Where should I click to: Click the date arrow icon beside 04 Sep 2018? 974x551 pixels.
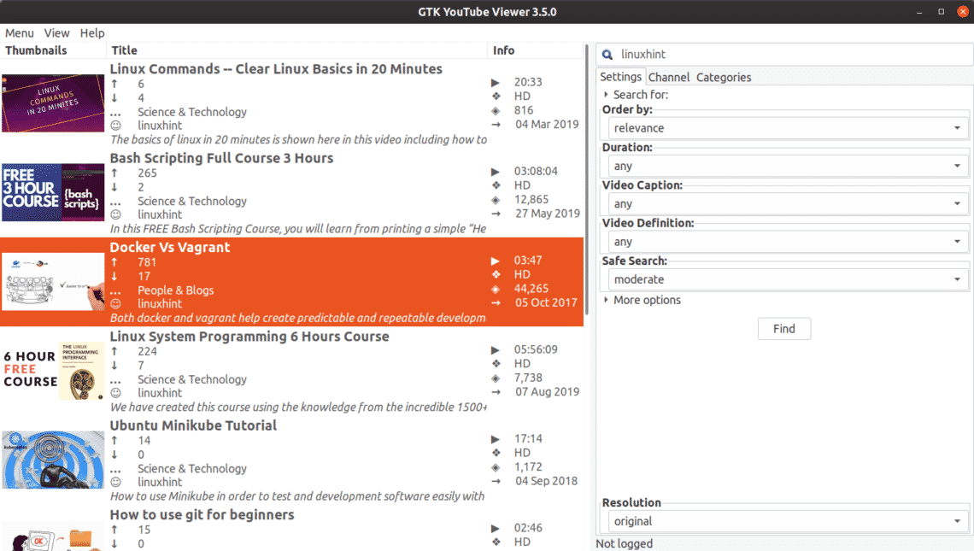(496, 482)
